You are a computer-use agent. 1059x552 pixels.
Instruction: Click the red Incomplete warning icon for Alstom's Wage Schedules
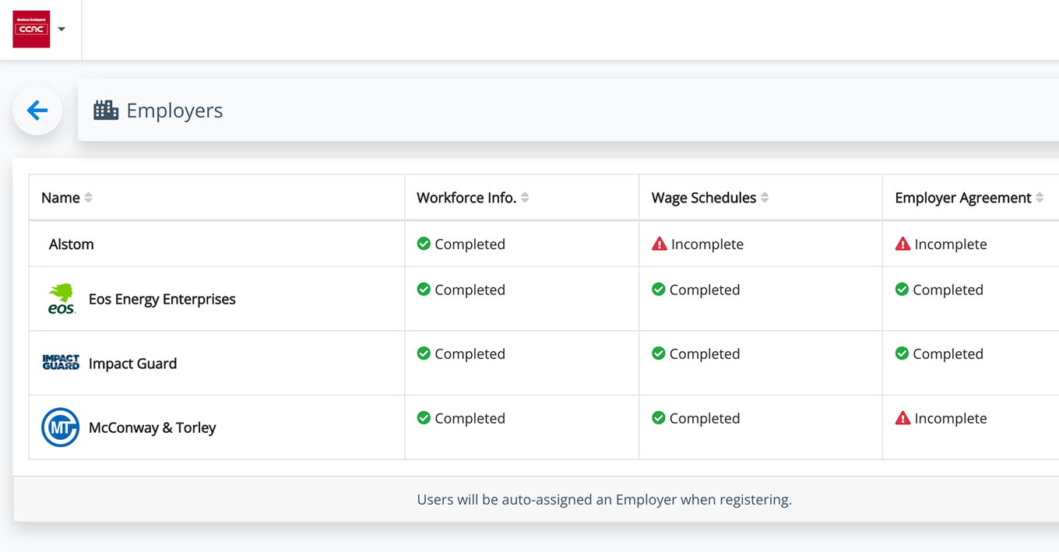click(660, 244)
